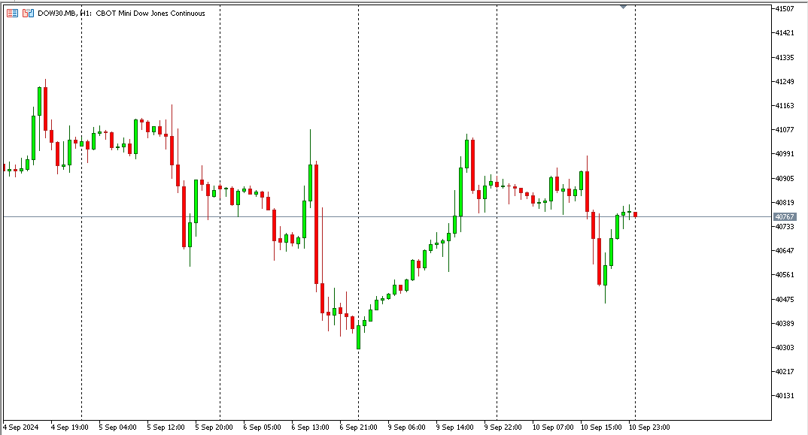
Task: Click time axis label 10 Sep 23:00
Action: click(649, 427)
